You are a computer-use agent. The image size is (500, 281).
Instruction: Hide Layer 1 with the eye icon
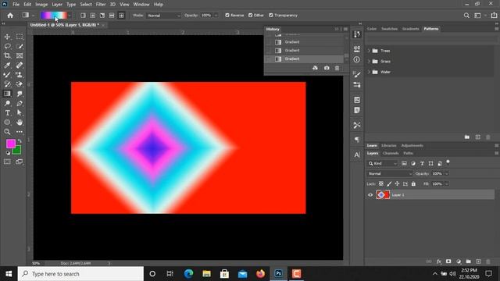(x=370, y=195)
